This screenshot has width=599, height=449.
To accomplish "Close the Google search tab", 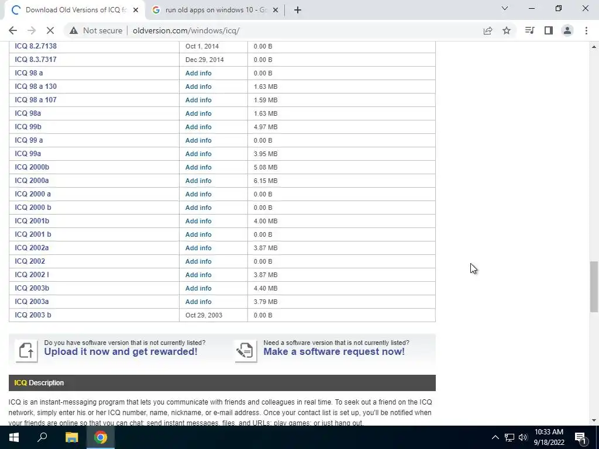I will click(275, 10).
